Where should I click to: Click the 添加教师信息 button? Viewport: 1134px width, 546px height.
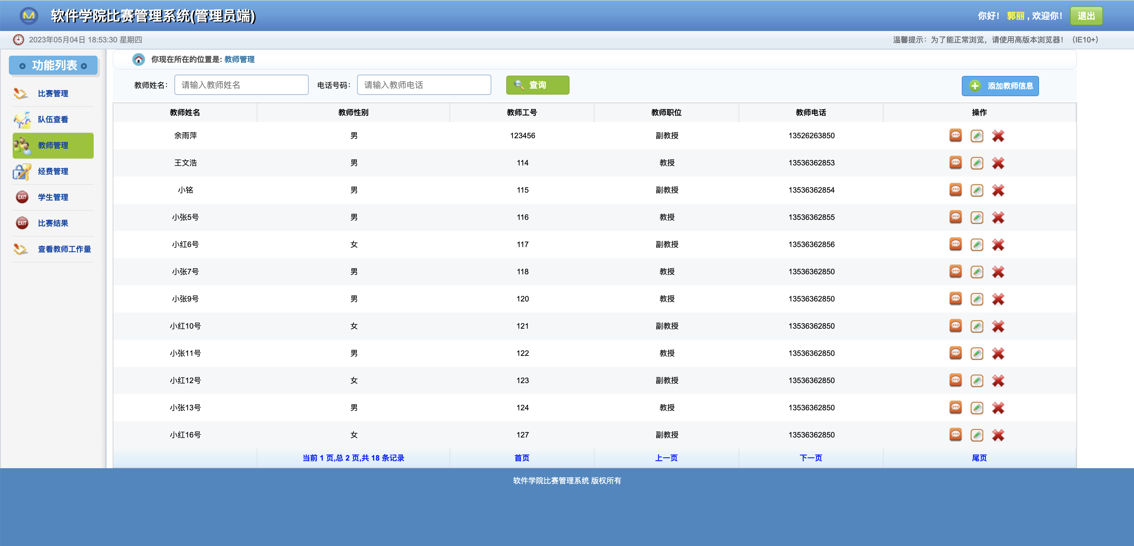1000,86
